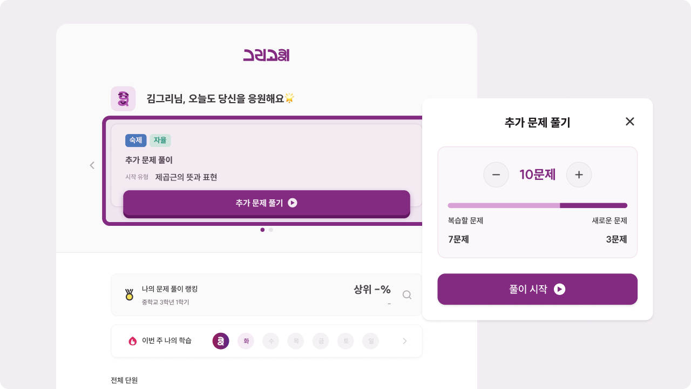Select the second carousel page dot
This screenshot has height=389, width=691.
pyautogui.click(x=271, y=230)
